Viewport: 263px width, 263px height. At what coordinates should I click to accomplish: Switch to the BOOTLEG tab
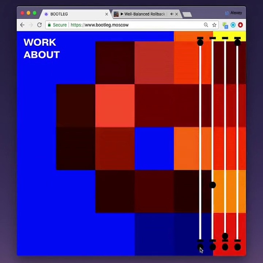point(76,14)
